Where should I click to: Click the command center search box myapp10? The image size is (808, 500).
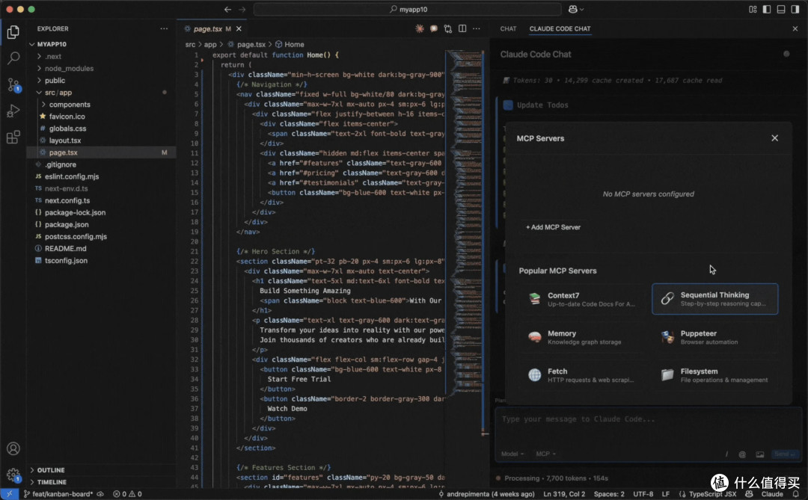coord(407,9)
